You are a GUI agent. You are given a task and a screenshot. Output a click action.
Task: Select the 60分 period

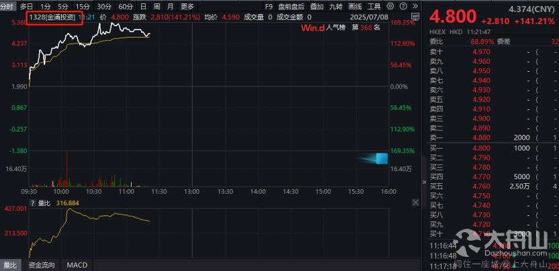[126, 6]
